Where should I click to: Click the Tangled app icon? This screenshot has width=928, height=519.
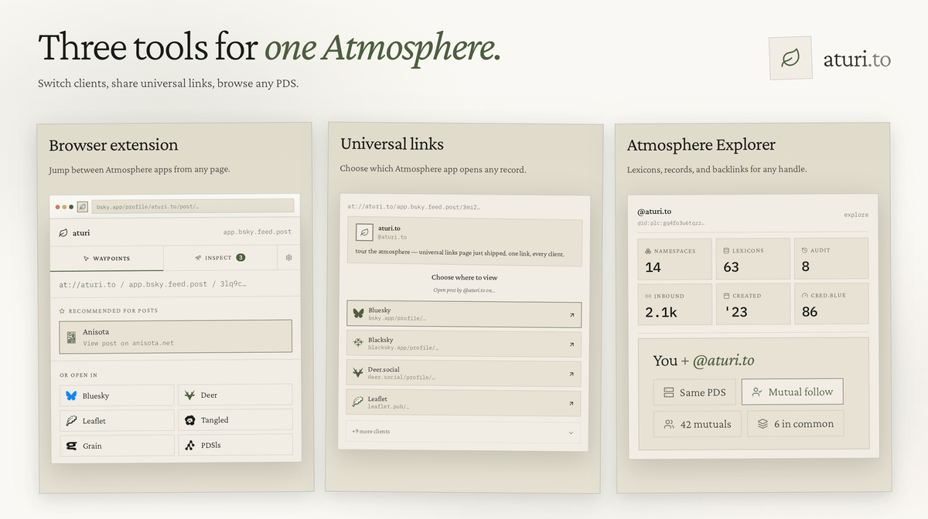pos(189,420)
